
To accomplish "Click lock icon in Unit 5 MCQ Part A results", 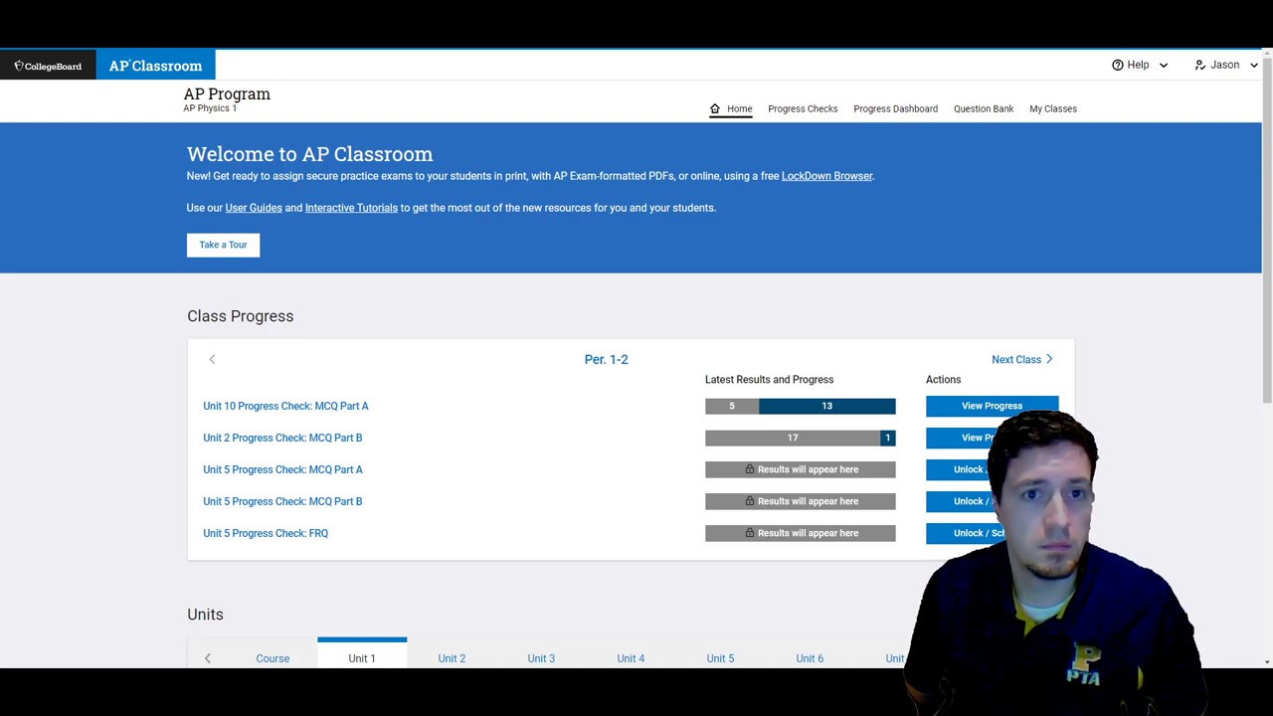I will click(x=750, y=469).
